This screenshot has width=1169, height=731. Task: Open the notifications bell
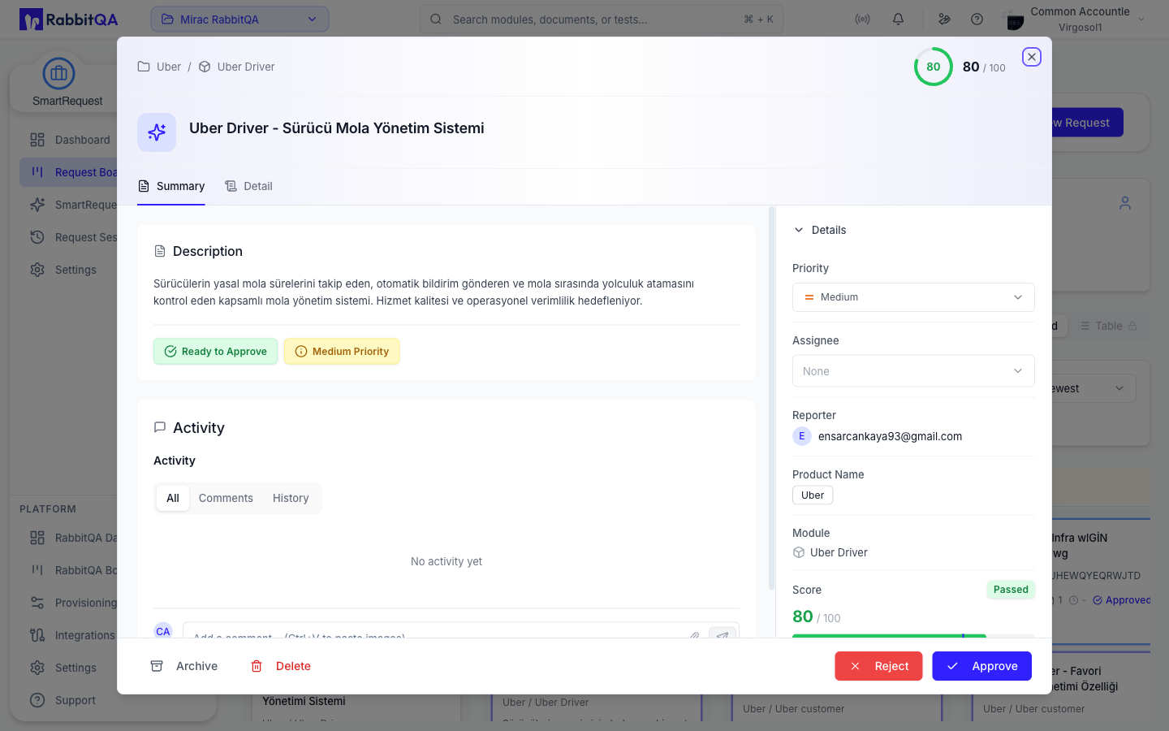pyautogui.click(x=898, y=19)
